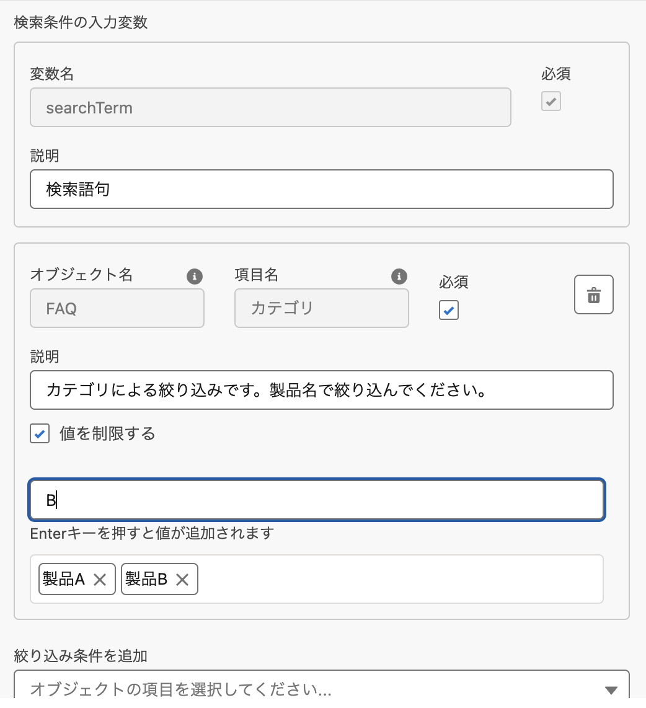The width and height of the screenshot is (646, 708).
Task: Click the カテゴリ 項目名 field
Action: tap(321, 308)
